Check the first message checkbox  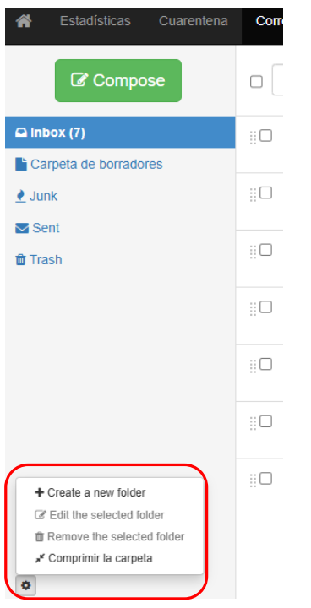265,136
